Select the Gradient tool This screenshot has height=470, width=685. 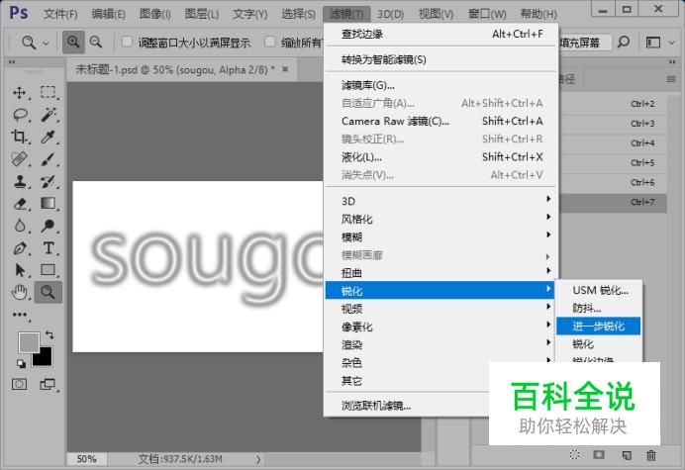pyautogui.click(x=49, y=204)
